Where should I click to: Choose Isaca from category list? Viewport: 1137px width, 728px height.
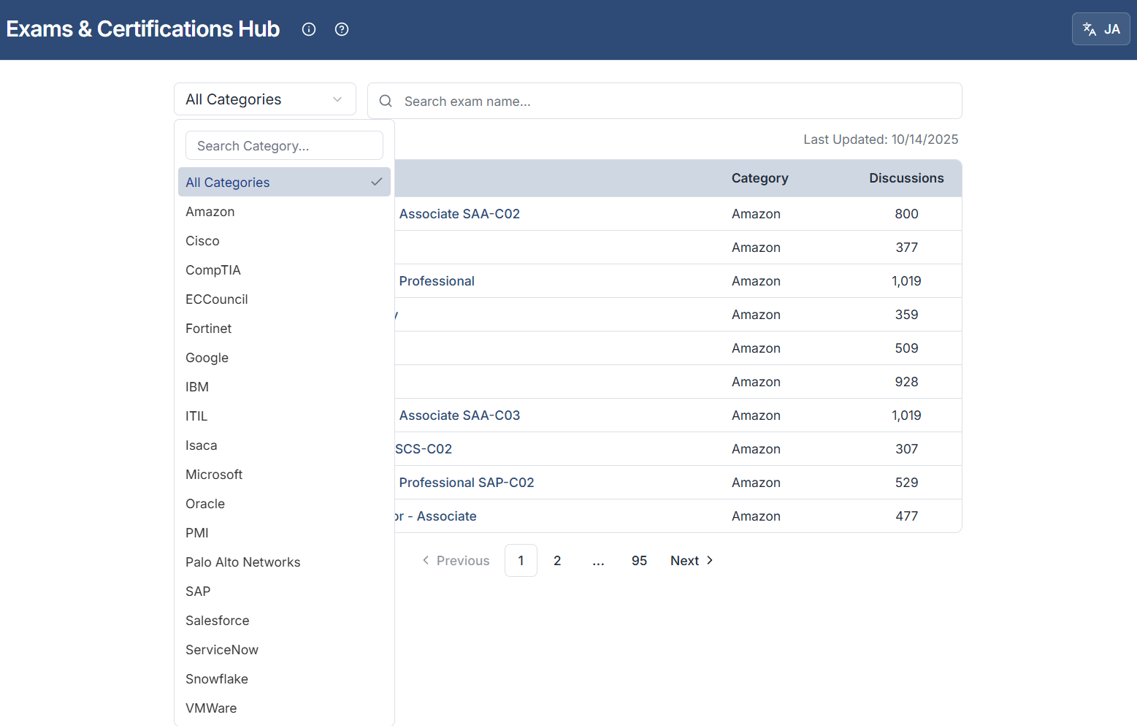(284, 445)
